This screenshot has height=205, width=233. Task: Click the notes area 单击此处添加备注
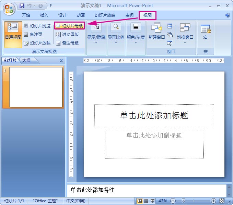tap(92, 190)
